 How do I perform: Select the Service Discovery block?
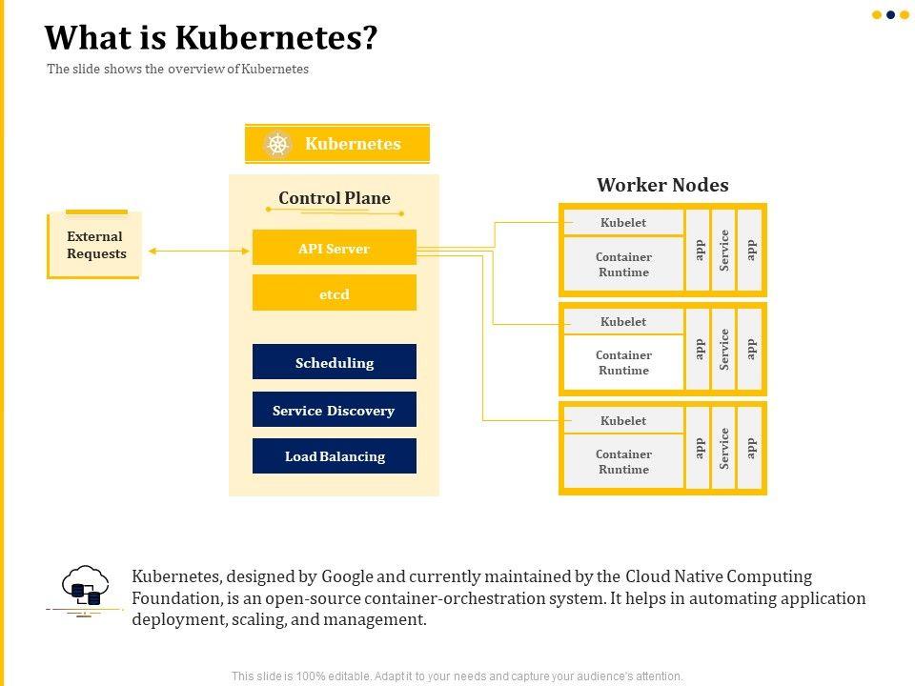[334, 411]
